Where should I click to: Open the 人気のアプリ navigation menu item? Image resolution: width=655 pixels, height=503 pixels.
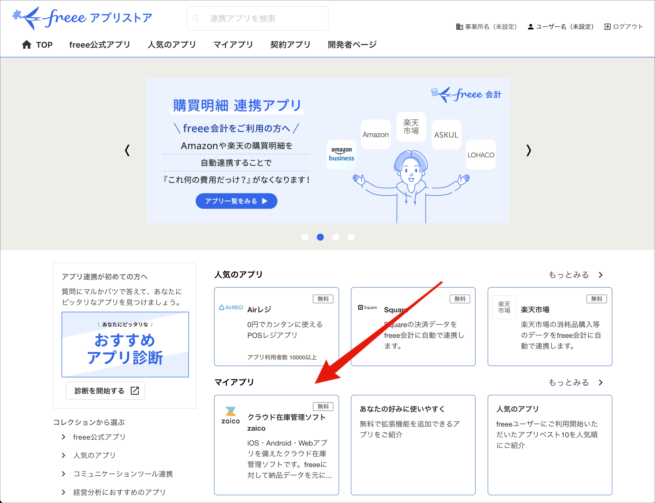point(171,45)
